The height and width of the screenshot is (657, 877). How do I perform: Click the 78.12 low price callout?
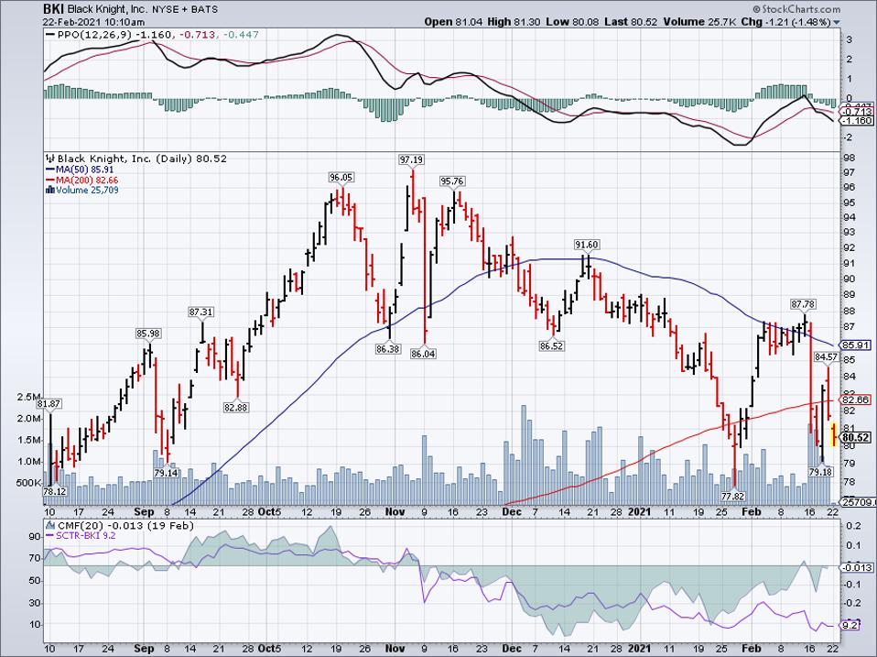(55, 491)
